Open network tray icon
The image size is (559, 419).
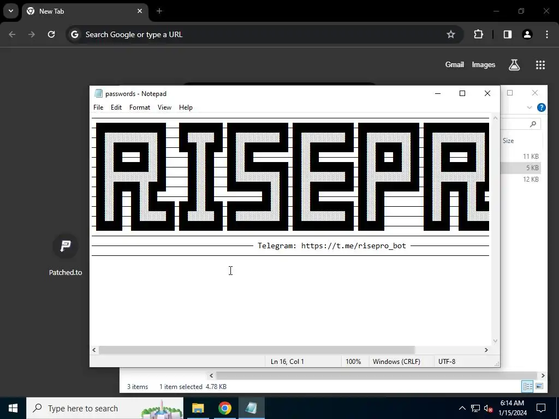point(475,408)
